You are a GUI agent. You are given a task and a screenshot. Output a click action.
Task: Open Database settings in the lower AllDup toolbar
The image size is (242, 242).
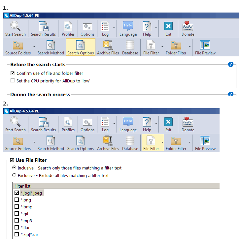(x=130, y=143)
